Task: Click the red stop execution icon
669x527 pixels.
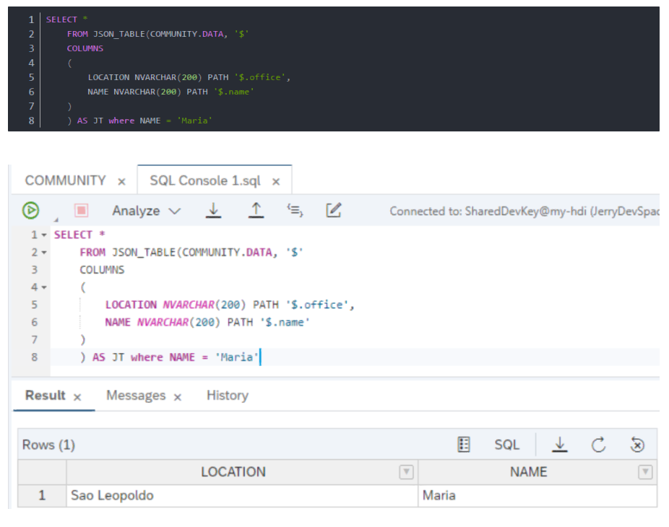Action: 81,210
